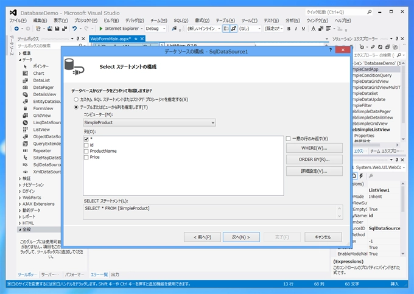Uncheck the asterisk column checkbox
The image size is (414, 294).
click(x=86, y=139)
